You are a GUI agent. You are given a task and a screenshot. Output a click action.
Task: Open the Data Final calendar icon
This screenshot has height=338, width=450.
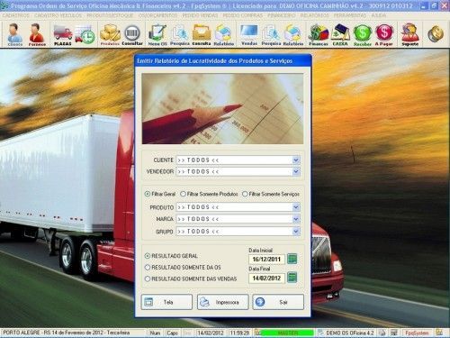tap(292, 278)
